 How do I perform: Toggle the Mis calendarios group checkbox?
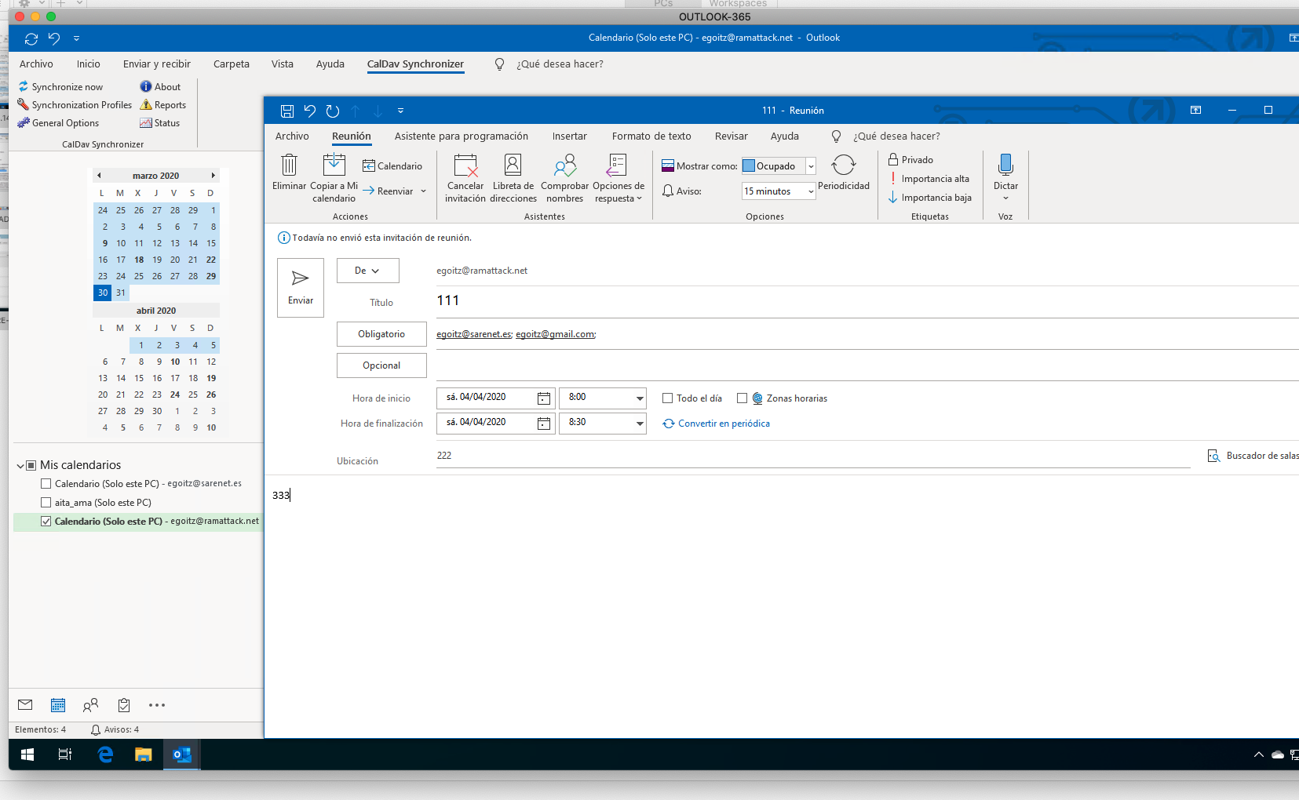click(31, 465)
